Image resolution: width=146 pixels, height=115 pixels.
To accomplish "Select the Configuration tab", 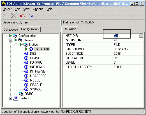I will click(x=30, y=29).
